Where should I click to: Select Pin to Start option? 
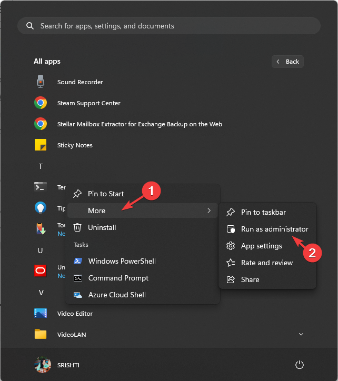105,194
